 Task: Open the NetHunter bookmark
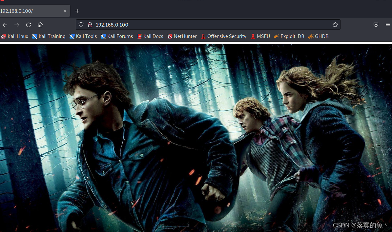182,36
